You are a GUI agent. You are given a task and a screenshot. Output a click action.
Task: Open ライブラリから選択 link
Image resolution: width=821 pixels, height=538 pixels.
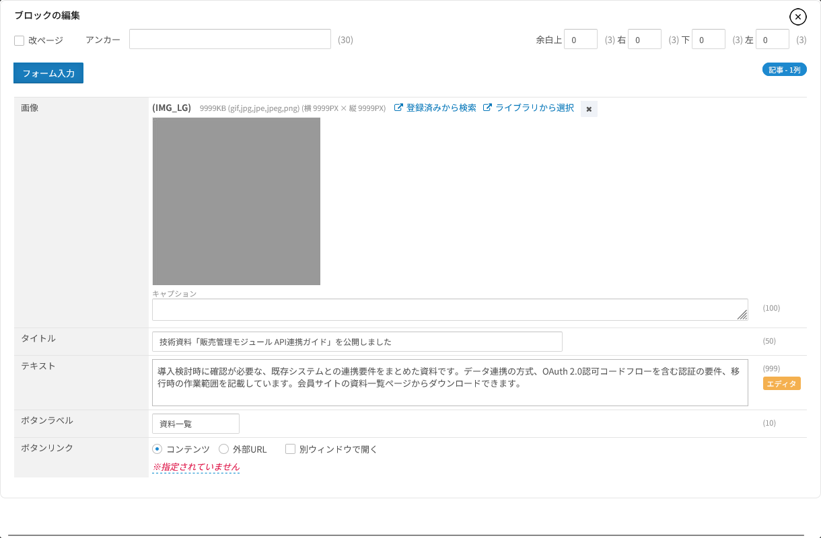click(x=529, y=108)
